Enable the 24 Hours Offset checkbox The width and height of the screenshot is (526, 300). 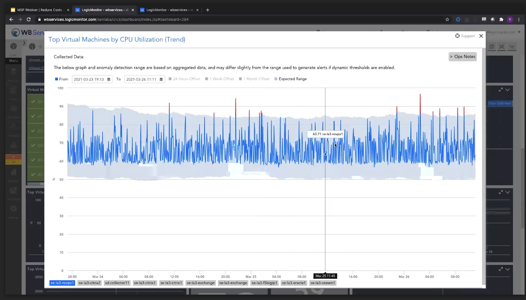pyautogui.click(x=170, y=79)
